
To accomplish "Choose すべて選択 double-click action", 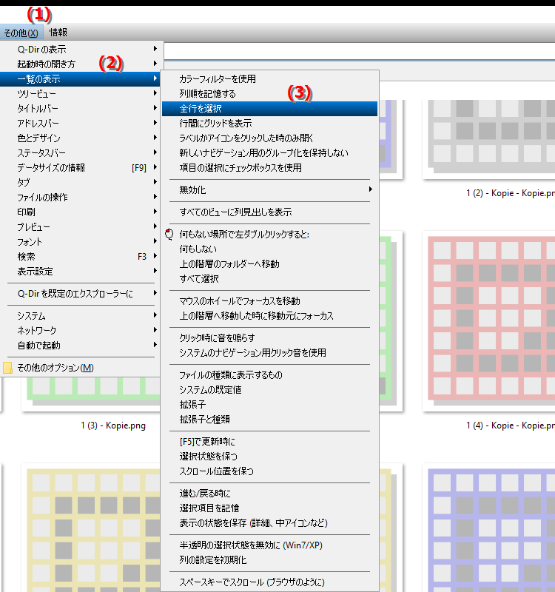I will (x=269, y=279).
